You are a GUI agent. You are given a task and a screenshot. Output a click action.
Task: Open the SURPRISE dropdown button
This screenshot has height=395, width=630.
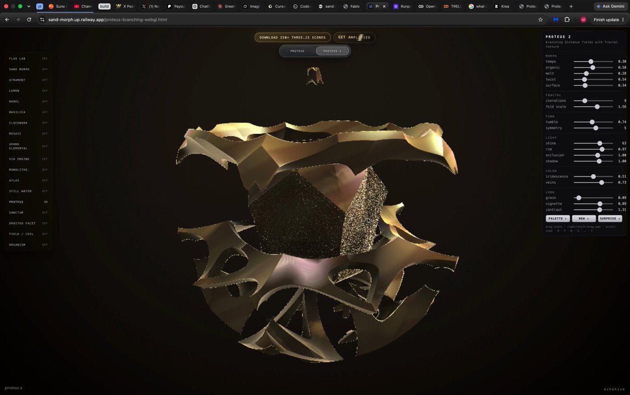[x=610, y=218]
